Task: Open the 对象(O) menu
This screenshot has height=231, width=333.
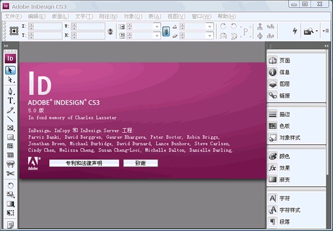Action: tap(133, 16)
